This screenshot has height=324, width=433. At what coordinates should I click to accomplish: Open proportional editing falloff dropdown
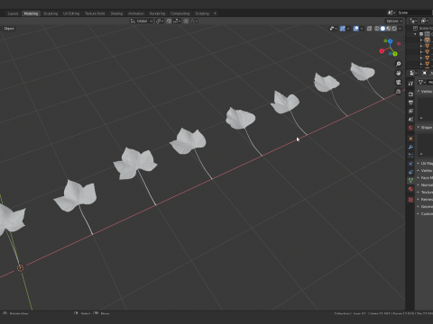coord(194,21)
